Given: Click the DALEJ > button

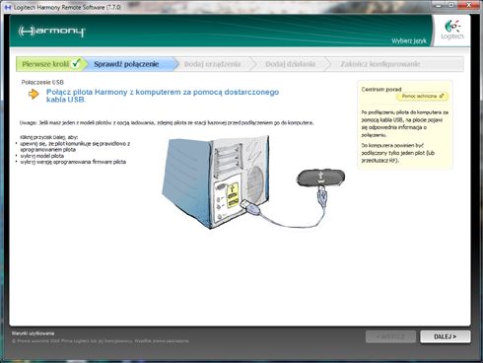Looking at the screenshot, I should (x=446, y=336).
